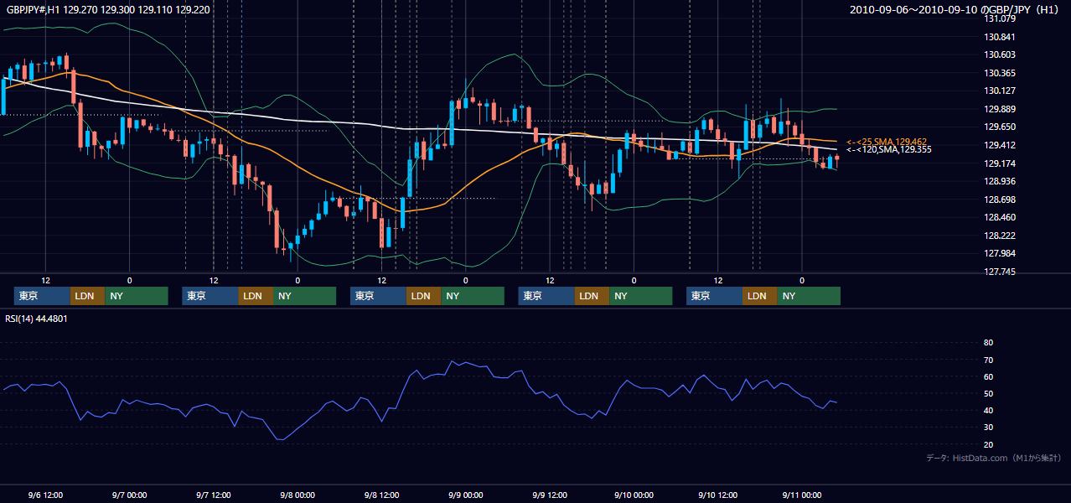Select the 2010-09-06~2010-09-10 date range header
Image resolution: width=1071 pixels, height=503 pixels.
click(955, 9)
